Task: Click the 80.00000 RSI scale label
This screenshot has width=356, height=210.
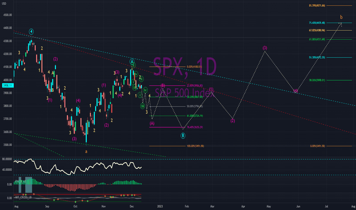Action: tap(7, 159)
